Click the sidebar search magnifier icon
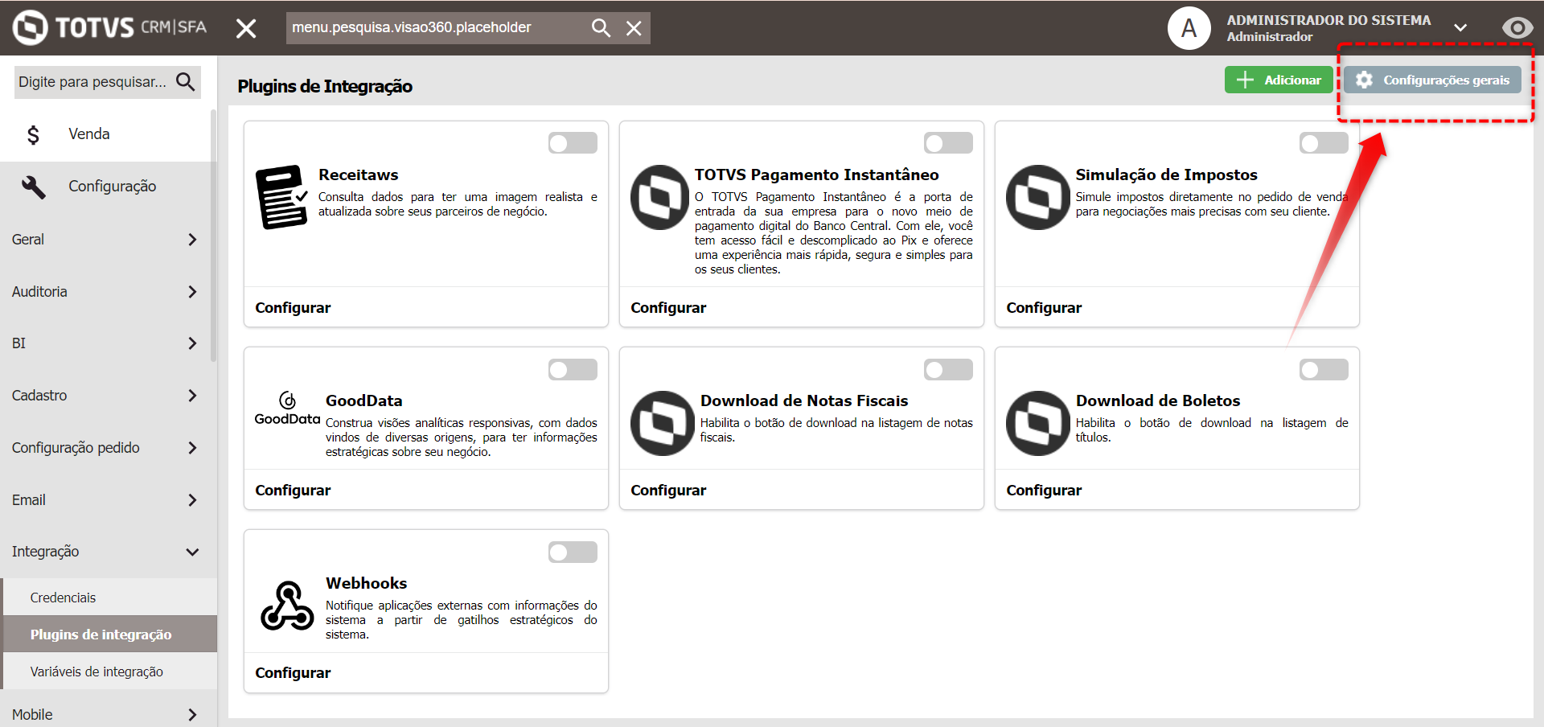Screen dimensions: 1544x727 [x=186, y=81]
